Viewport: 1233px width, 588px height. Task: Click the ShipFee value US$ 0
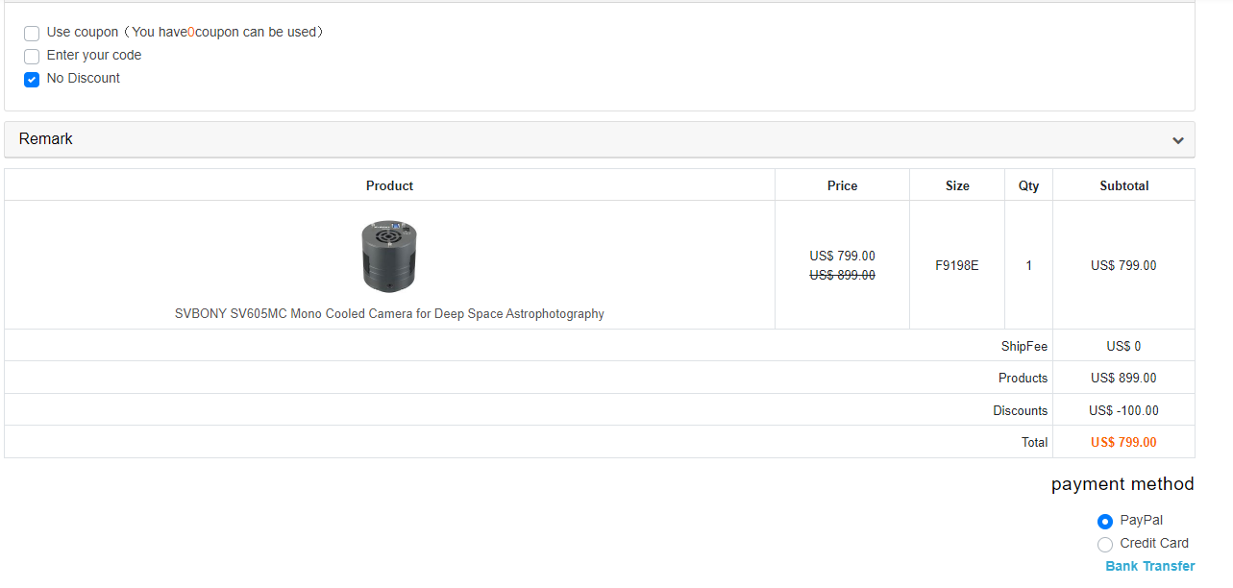click(x=1123, y=347)
